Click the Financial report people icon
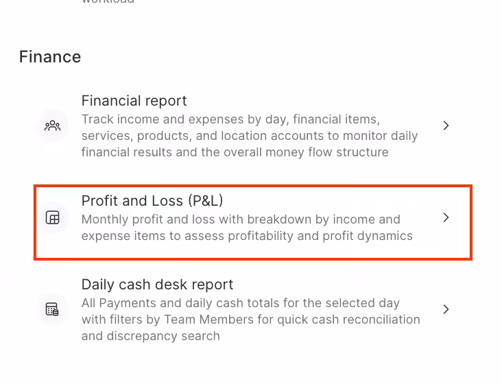 [x=53, y=126]
